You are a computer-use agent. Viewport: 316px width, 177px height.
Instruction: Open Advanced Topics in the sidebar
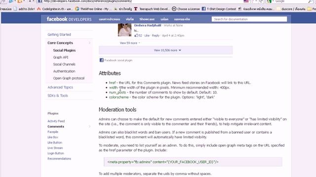(60, 88)
